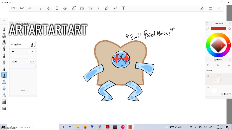Image resolution: width=232 pixels, height=130 pixels.
Task: Choose the Transform move tool
Action: (x=49, y=8)
